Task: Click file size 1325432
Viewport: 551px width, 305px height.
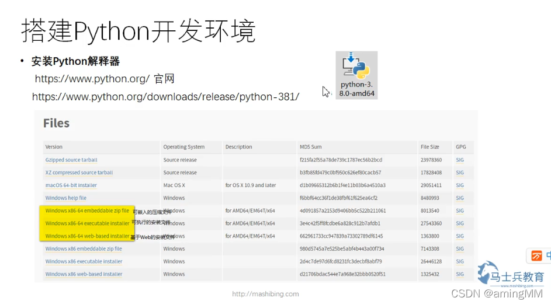Action: 430,274
